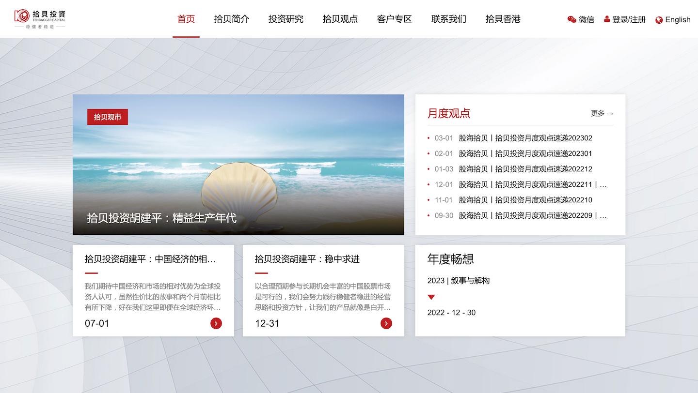Open the 01-03 monthly view 202212 article
The height and width of the screenshot is (393, 698).
click(x=525, y=169)
